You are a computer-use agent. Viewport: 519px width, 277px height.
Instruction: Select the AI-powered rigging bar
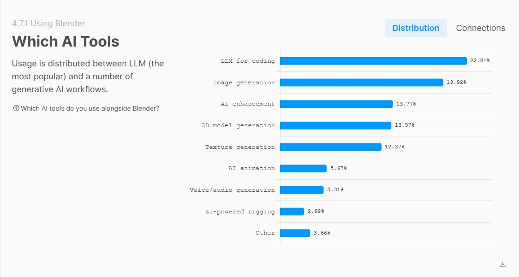click(x=292, y=212)
